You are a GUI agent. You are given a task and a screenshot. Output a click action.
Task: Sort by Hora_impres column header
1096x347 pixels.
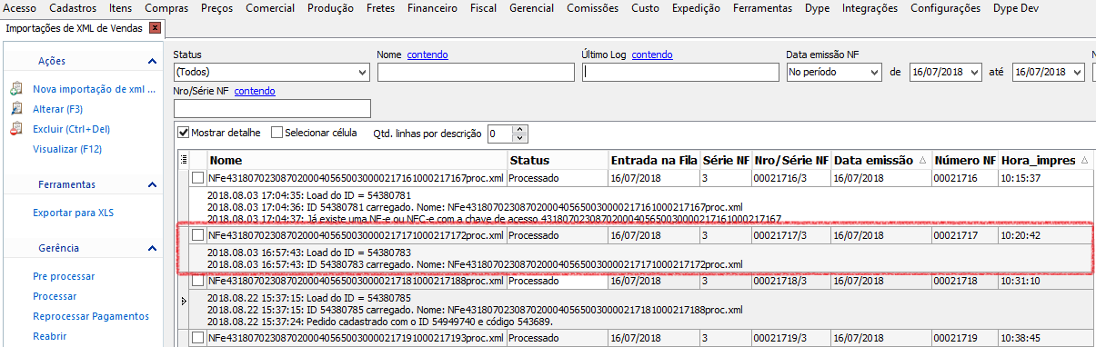(x=1044, y=160)
